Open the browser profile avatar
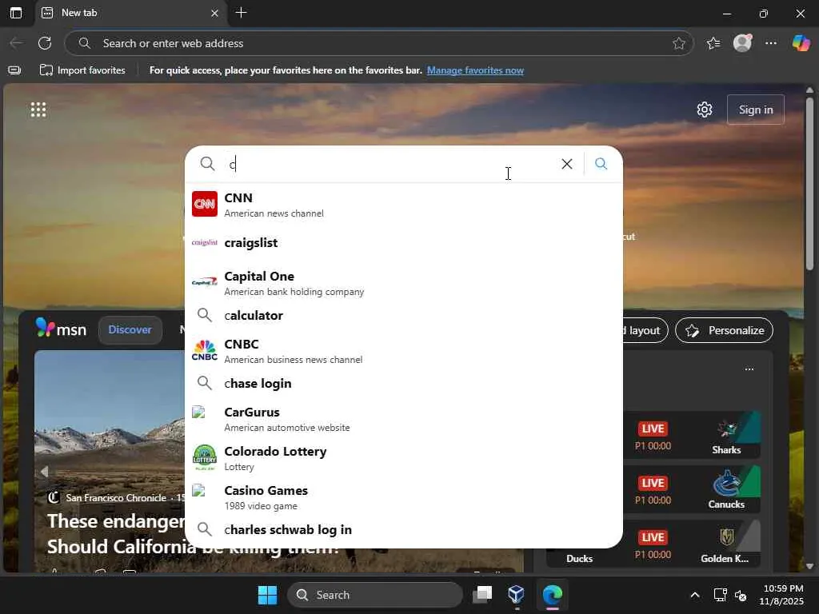 742,43
